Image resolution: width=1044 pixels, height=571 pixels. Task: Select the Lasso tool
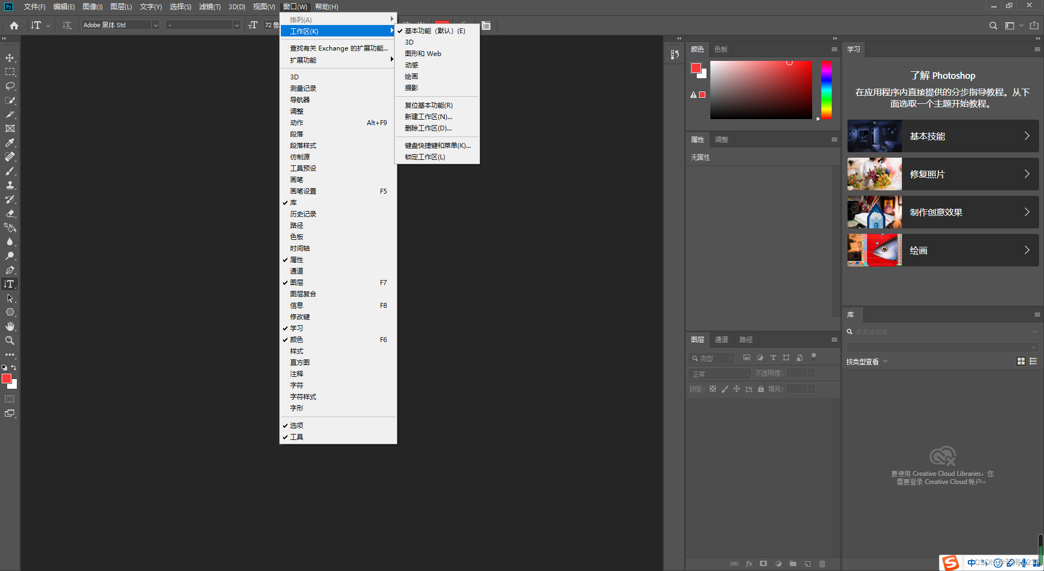point(10,86)
